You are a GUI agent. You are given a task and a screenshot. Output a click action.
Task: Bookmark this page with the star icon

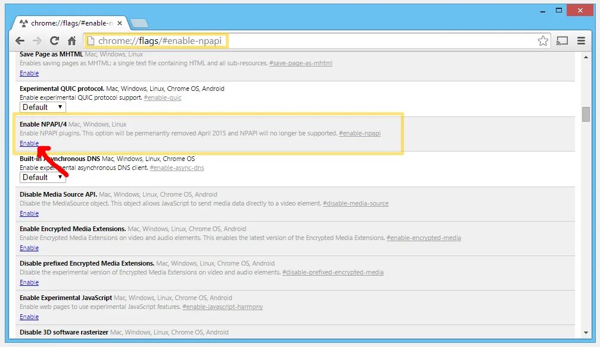pyautogui.click(x=543, y=40)
